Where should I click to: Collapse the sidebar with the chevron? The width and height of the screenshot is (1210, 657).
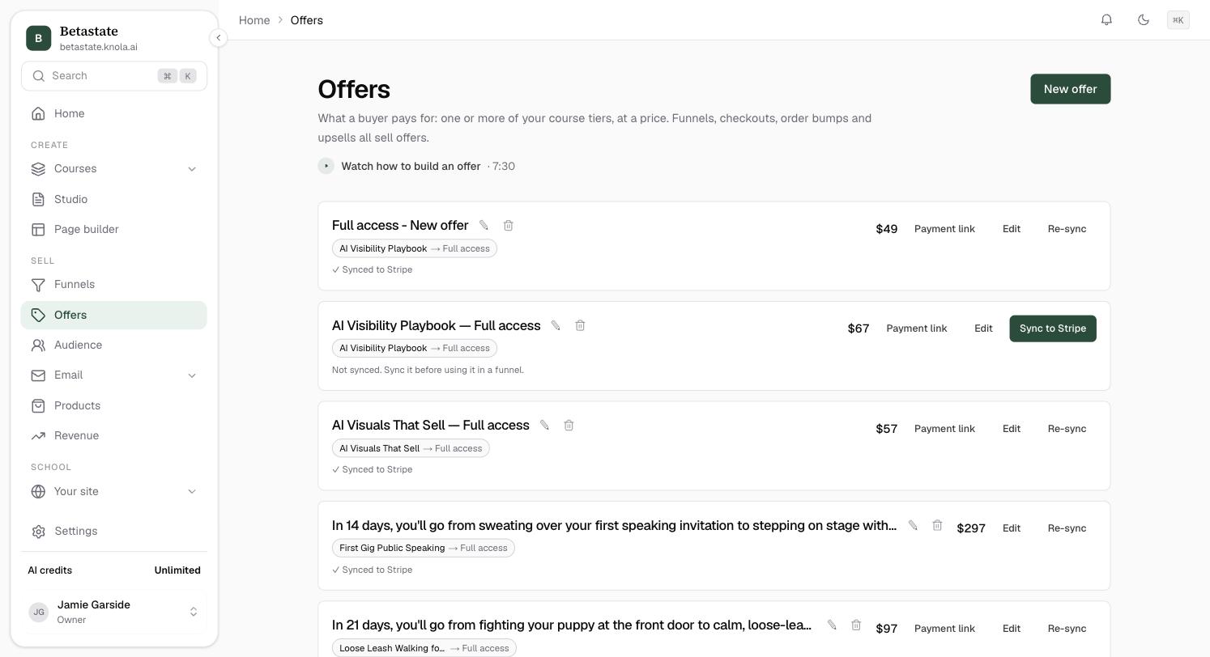coord(218,38)
